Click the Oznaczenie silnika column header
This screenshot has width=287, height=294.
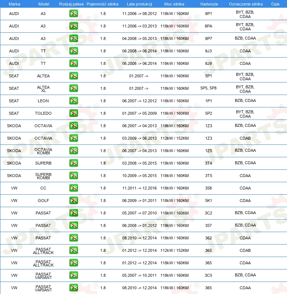tap(246, 4)
